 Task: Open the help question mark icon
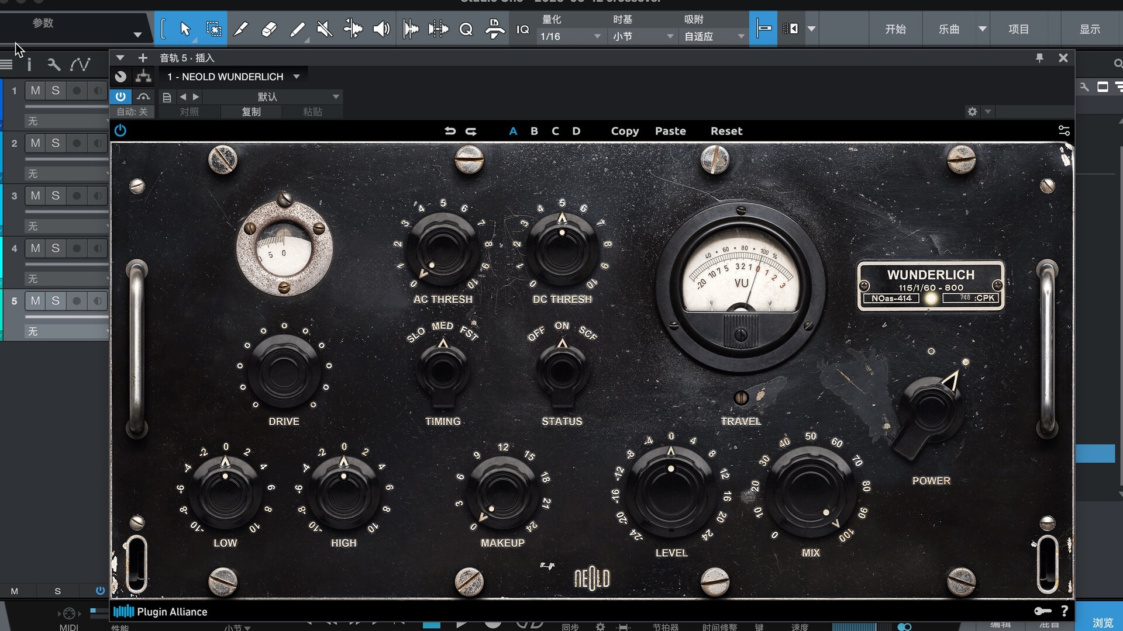(x=1065, y=611)
